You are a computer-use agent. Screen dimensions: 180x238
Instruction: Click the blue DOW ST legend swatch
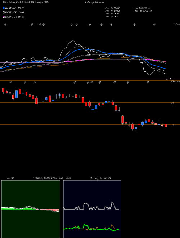pos(4,8)
